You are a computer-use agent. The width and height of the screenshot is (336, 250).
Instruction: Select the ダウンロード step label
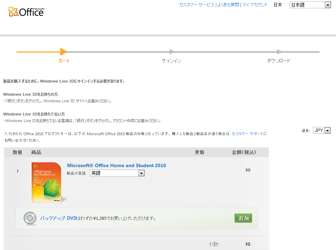[x=279, y=61]
